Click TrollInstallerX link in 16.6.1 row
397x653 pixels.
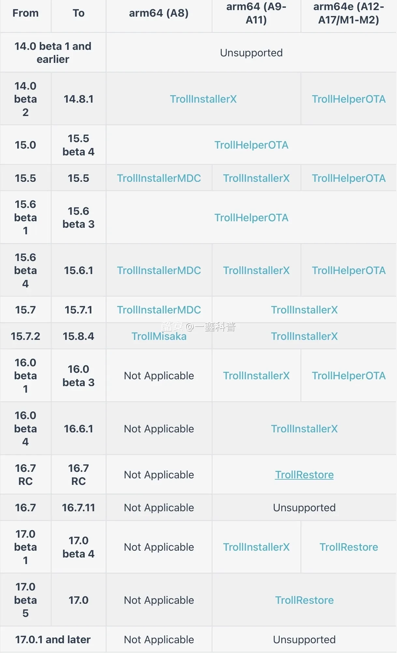(x=304, y=429)
